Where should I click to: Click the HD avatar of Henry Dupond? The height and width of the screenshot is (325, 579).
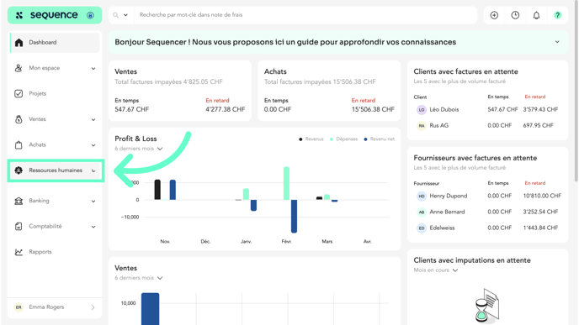click(x=422, y=196)
